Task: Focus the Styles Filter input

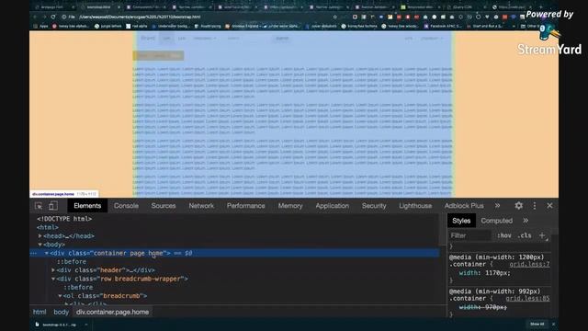Action: [x=469, y=235]
